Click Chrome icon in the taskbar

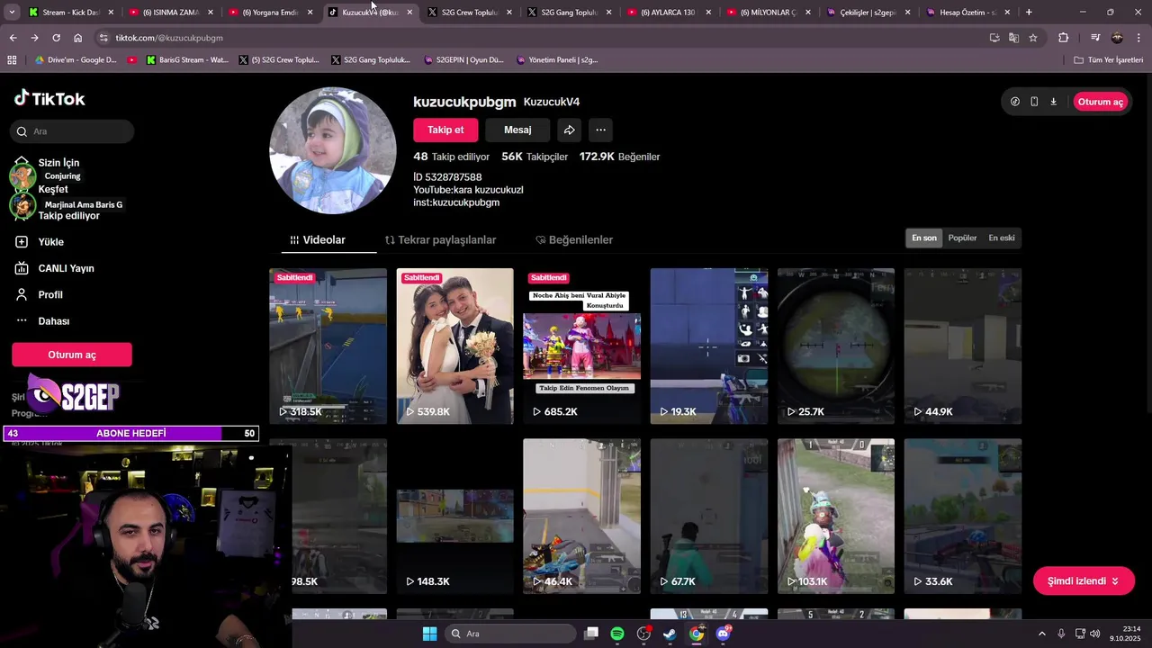(x=697, y=634)
